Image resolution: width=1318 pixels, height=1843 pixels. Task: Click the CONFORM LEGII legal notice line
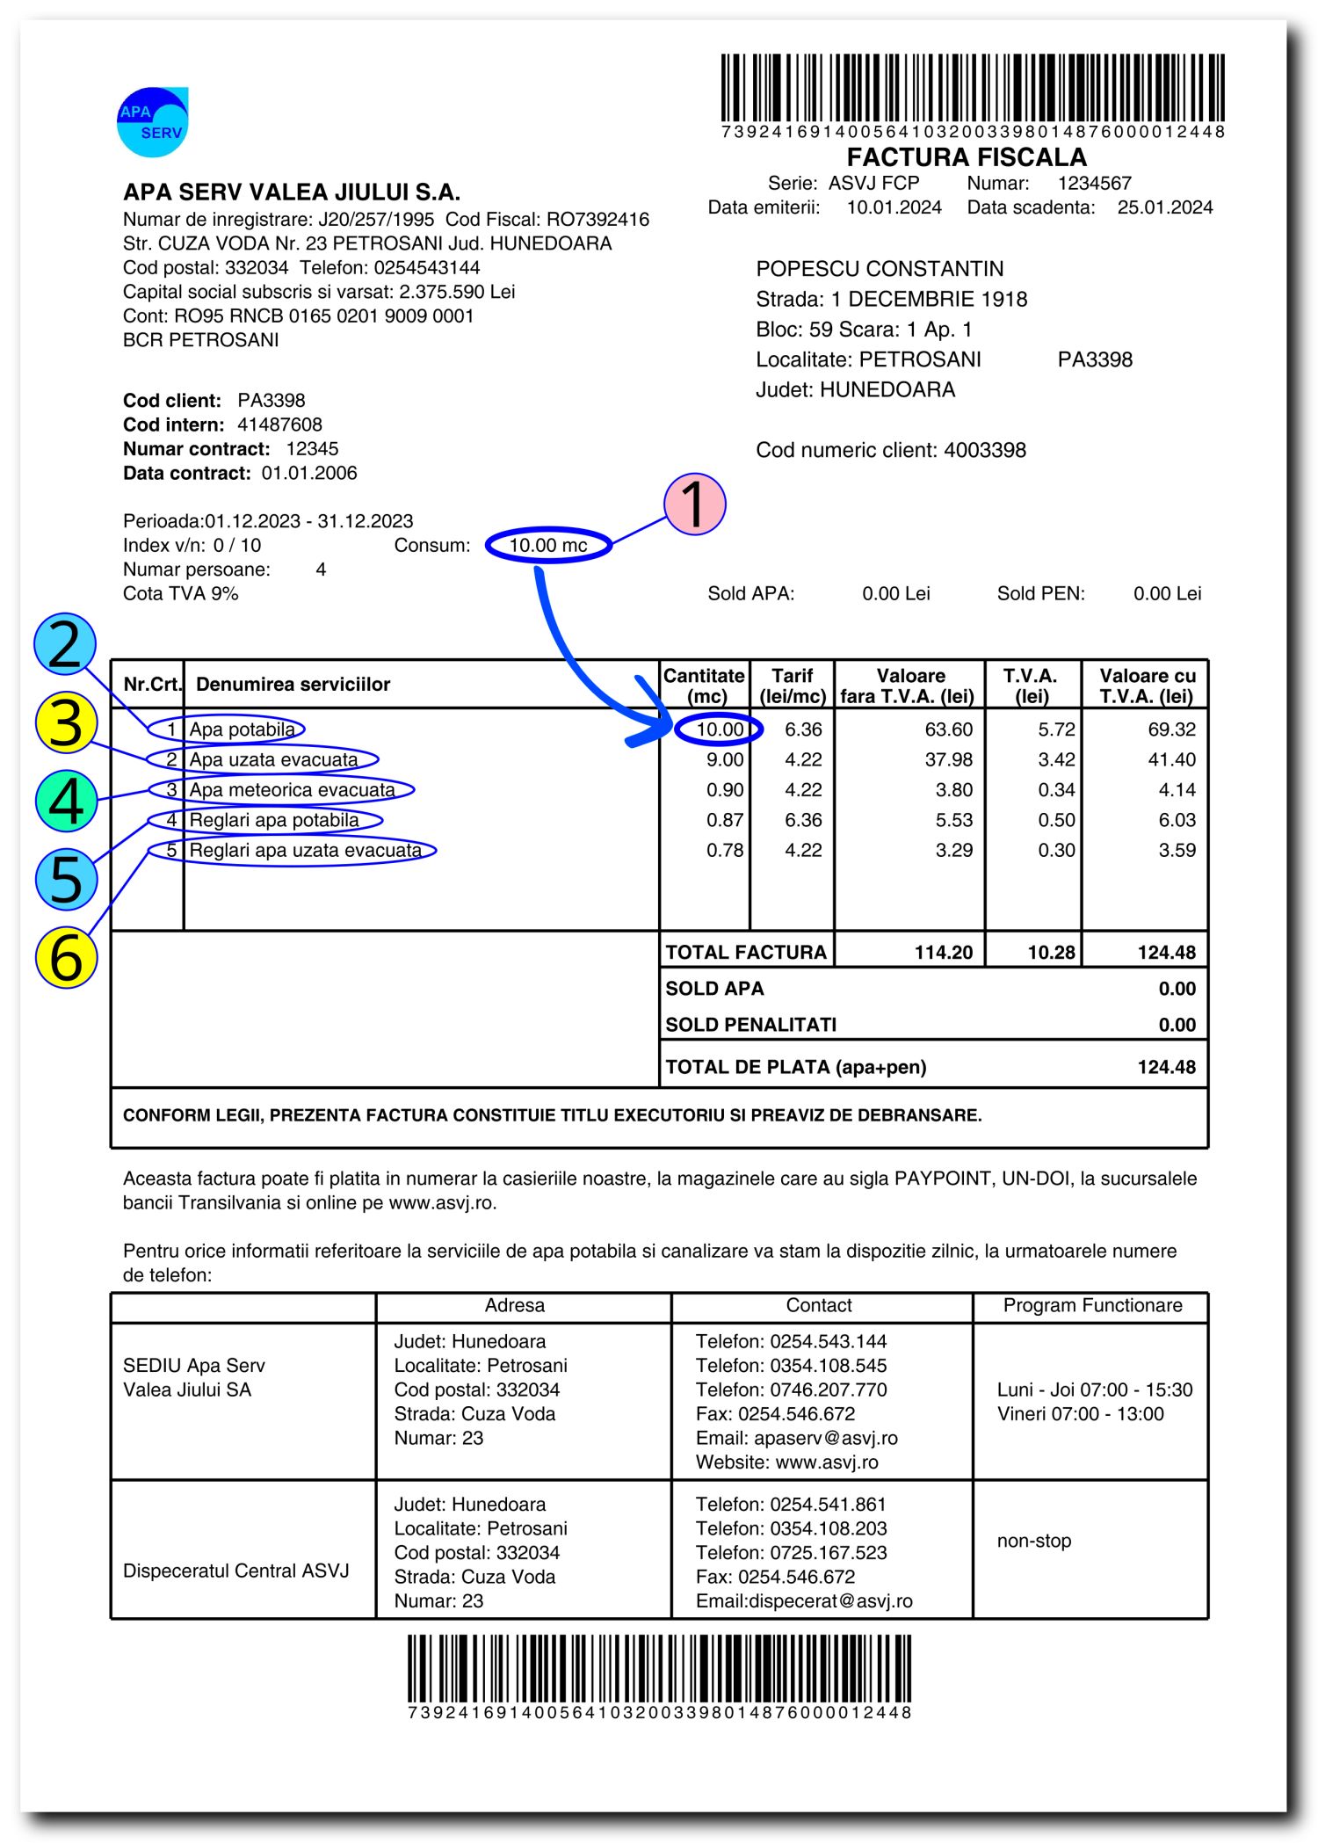pyautogui.click(x=553, y=1116)
